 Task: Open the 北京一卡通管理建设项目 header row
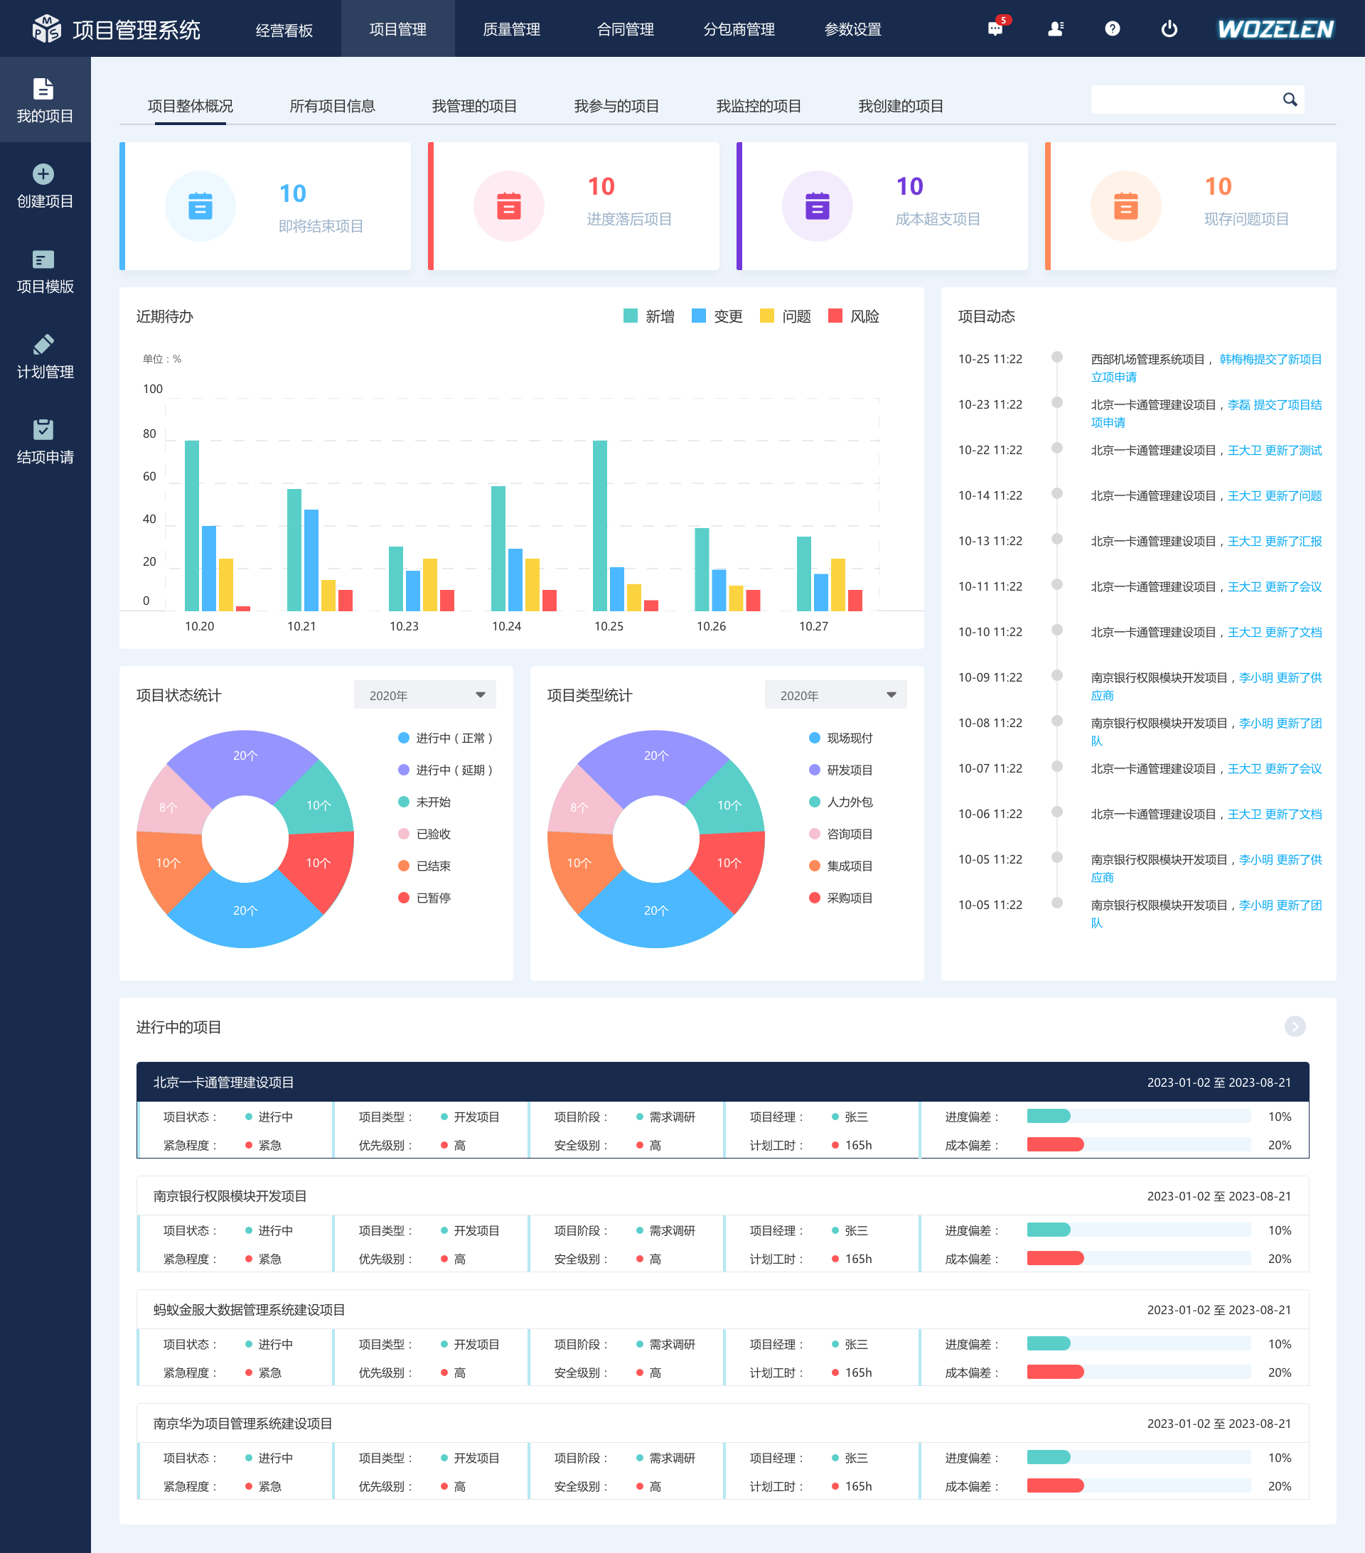click(723, 1082)
